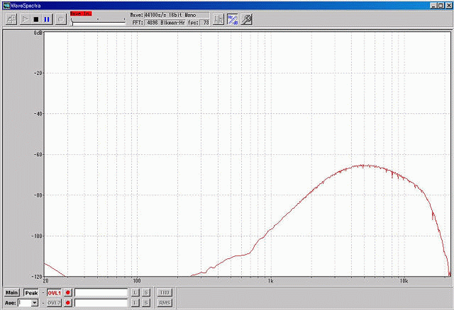
Task: Click the RMS button
Action: 165,303
